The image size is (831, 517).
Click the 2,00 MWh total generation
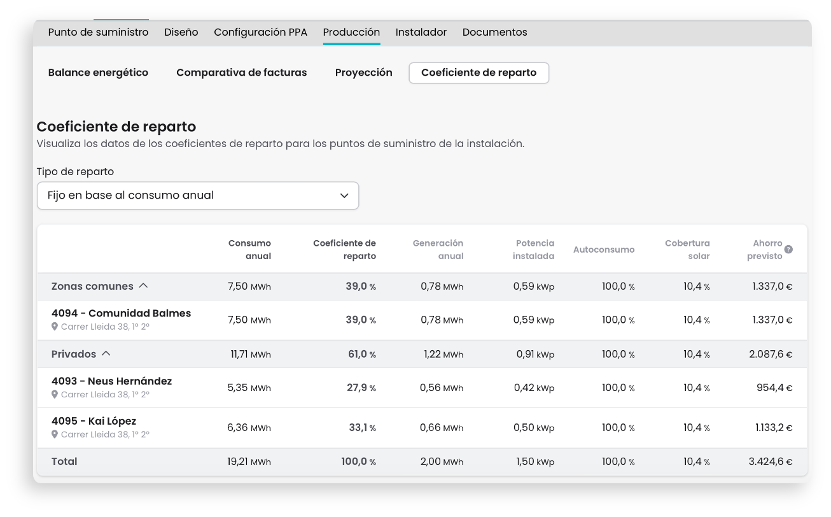click(442, 462)
